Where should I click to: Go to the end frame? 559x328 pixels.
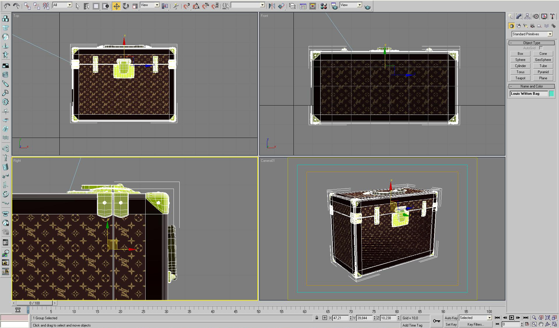click(x=526, y=318)
